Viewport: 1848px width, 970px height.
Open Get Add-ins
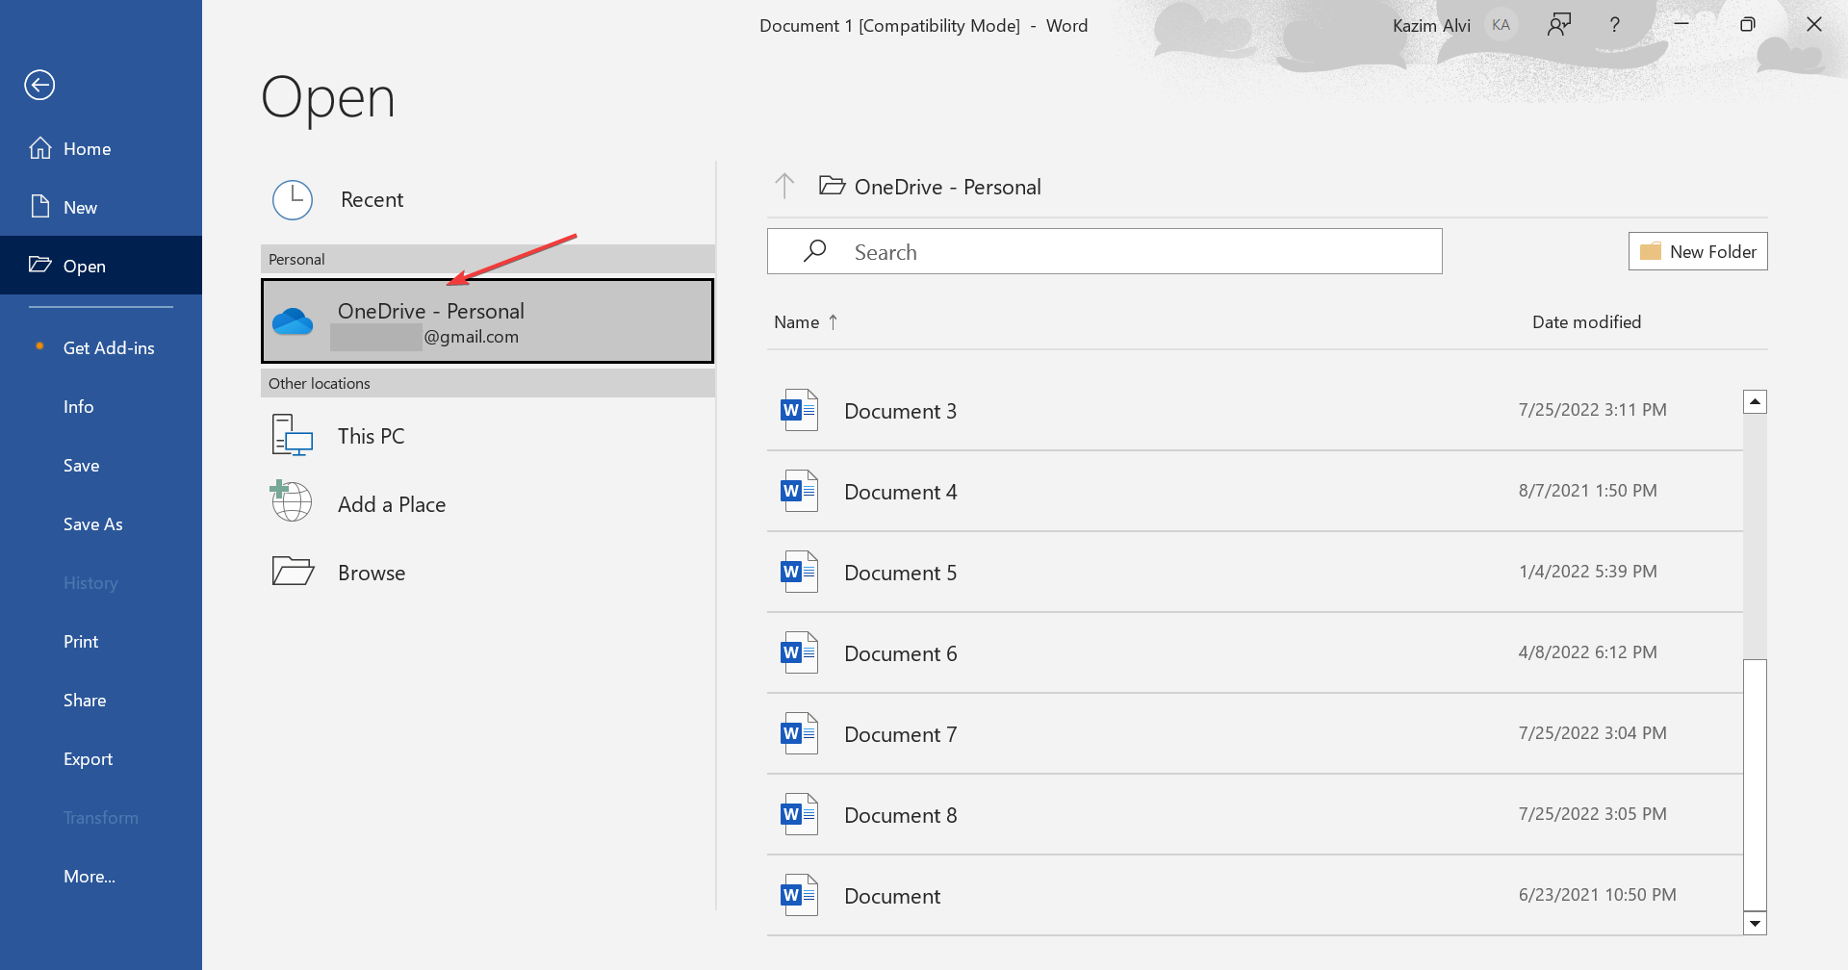pos(101,347)
